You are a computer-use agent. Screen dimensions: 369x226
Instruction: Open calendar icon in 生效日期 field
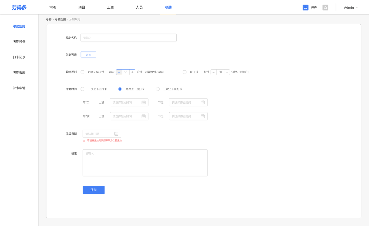coord(116,134)
